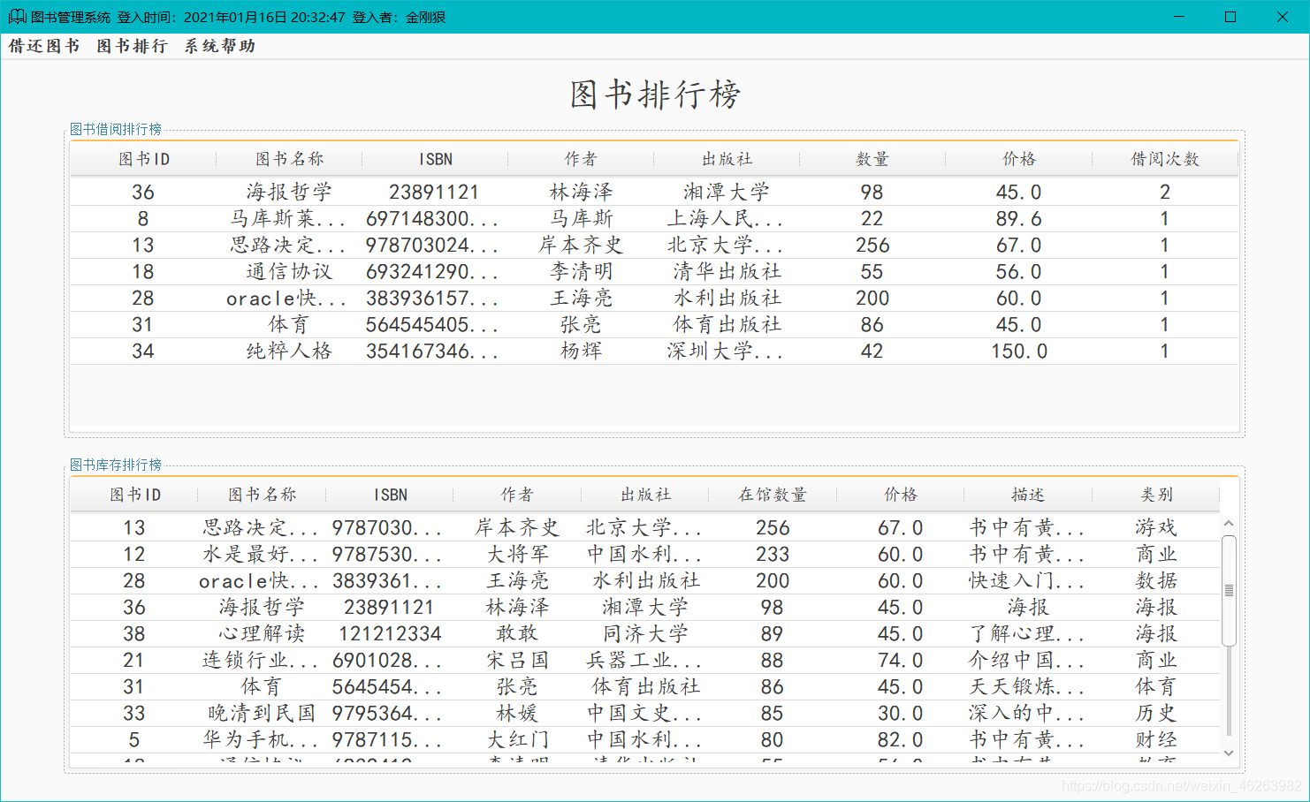Viewport: 1310px width, 802px height.
Task: Click 杨辉 author cell
Action: [x=581, y=351]
